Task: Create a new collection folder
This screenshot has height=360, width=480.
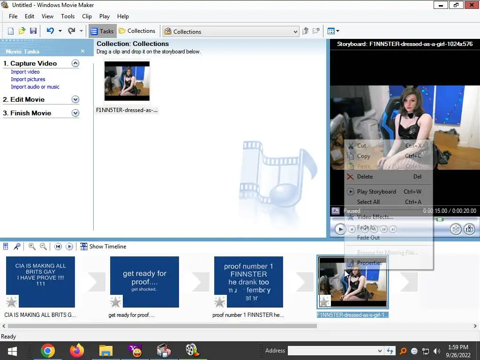Action: (316, 31)
